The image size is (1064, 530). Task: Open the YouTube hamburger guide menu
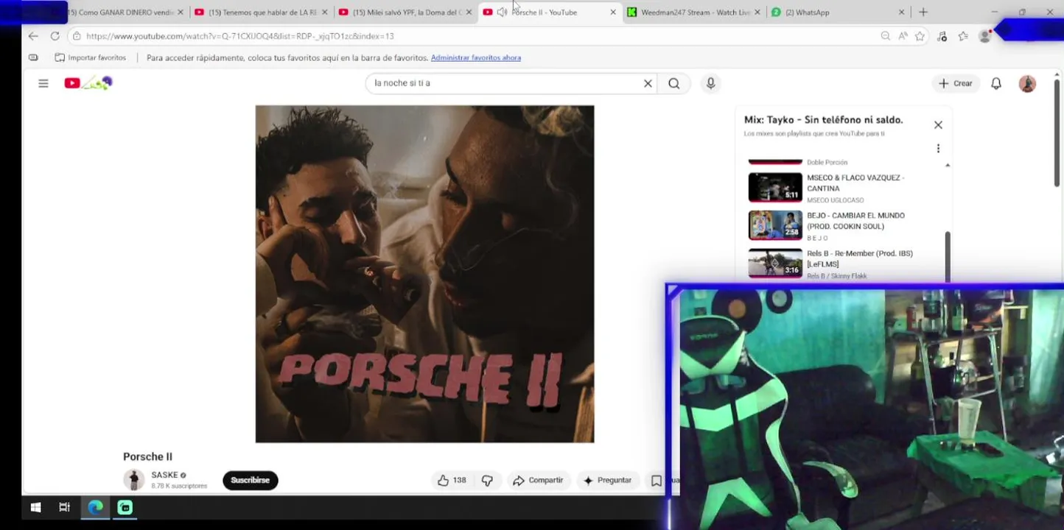pyautogui.click(x=43, y=83)
